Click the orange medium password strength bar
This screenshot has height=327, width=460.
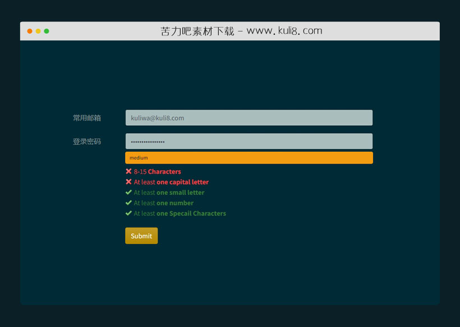coord(249,158)
